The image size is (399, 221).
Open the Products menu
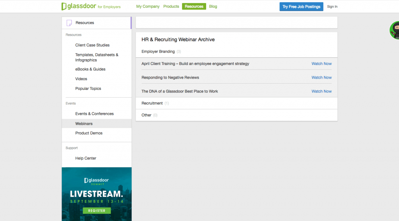(x=171, y=7)
